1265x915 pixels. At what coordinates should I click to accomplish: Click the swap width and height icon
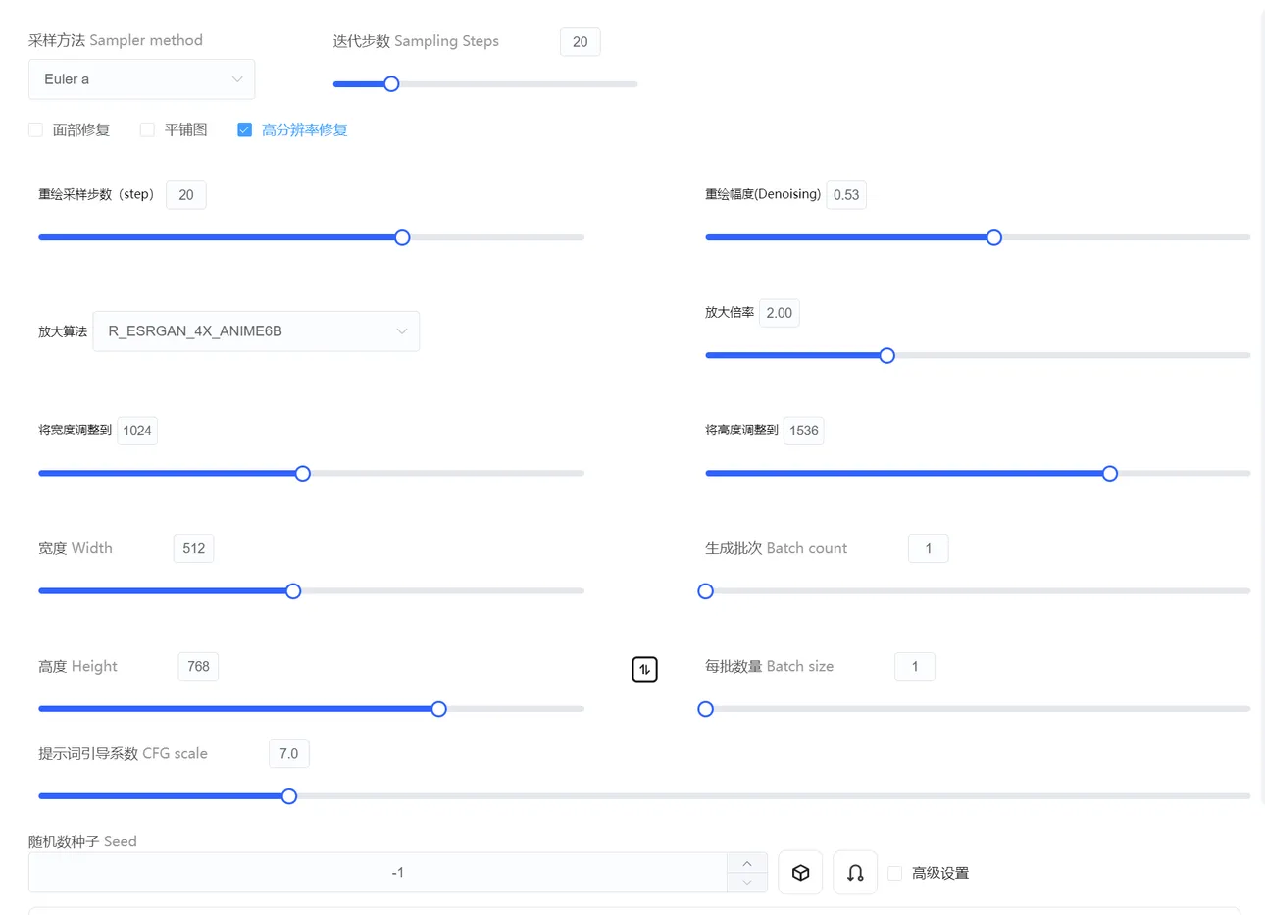644,669
